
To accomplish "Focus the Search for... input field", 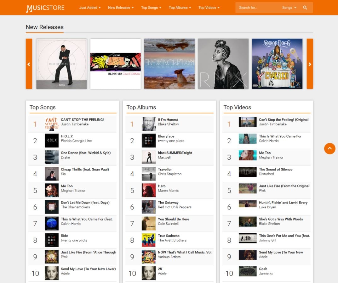I will [x=258, y=8].
